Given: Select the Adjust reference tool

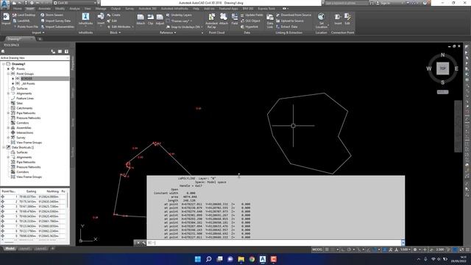Looking at the screenshot, I should click(x=160, y=19).
